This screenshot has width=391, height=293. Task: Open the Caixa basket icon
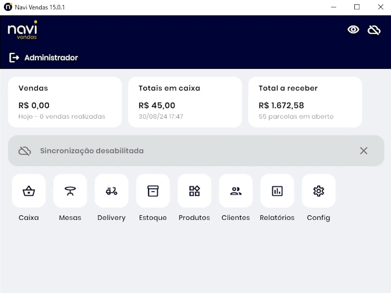tap(29, 191)
